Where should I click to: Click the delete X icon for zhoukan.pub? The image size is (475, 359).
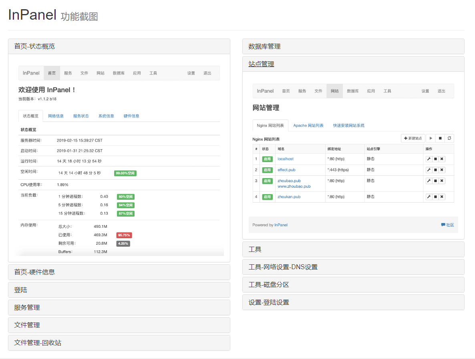point(442,197)
